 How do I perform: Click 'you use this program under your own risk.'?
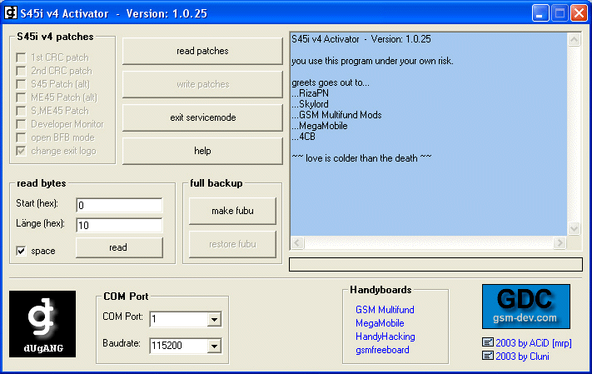click(x=372, y=61)
